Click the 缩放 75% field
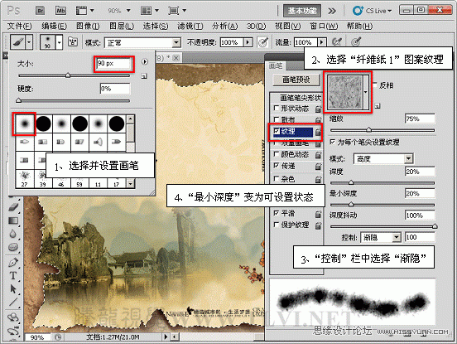457x344 pixels. pos(420,119)
